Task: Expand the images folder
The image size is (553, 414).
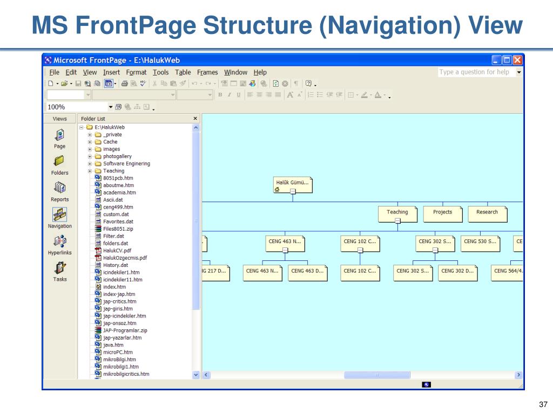Action: click(90, 149)
